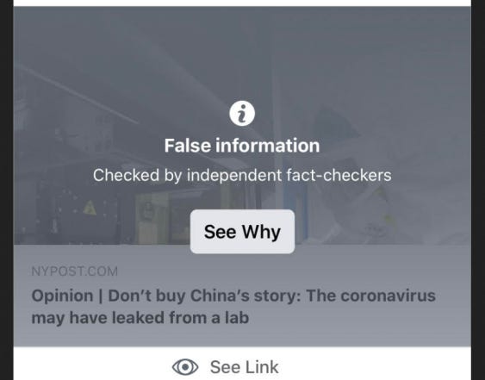
Task: Click the word Why on the button
Action: click(261, 232)
